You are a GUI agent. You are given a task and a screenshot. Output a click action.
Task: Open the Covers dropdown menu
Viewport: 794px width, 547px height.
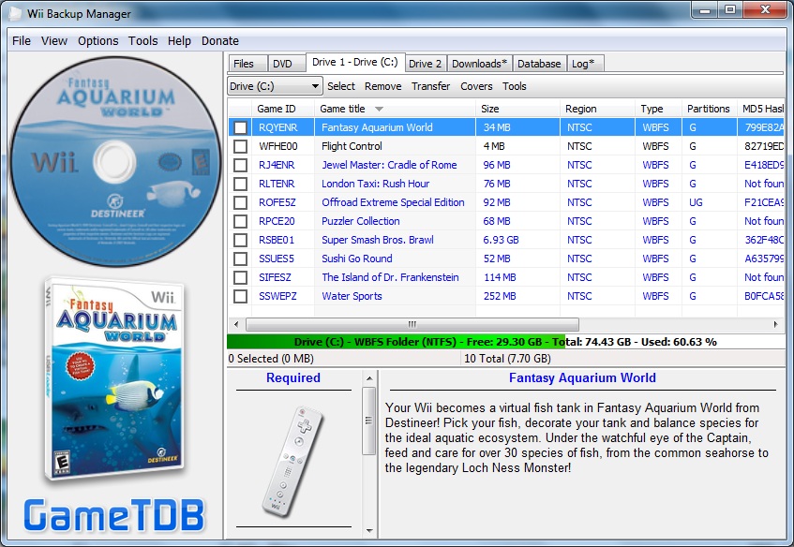click(476, 86)
